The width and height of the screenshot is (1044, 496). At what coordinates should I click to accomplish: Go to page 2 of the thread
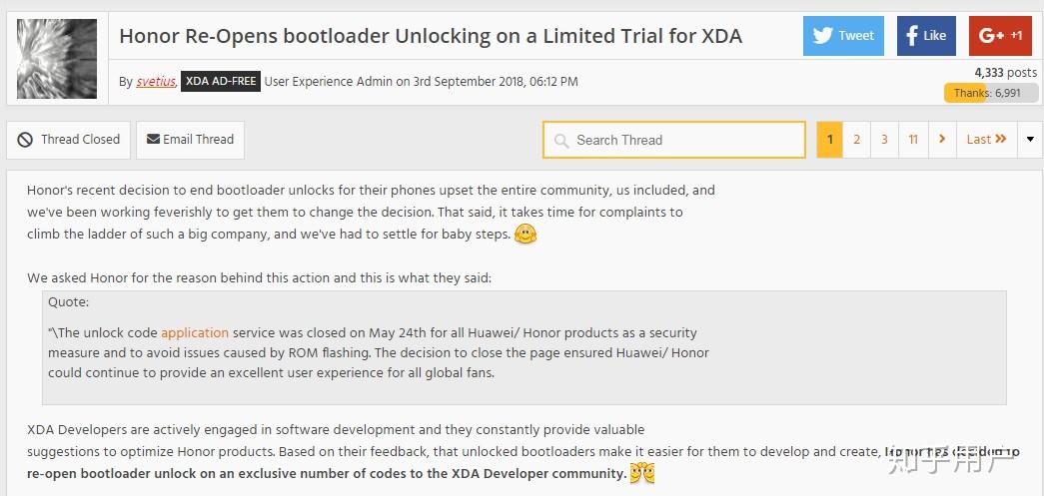pos(856,140)
